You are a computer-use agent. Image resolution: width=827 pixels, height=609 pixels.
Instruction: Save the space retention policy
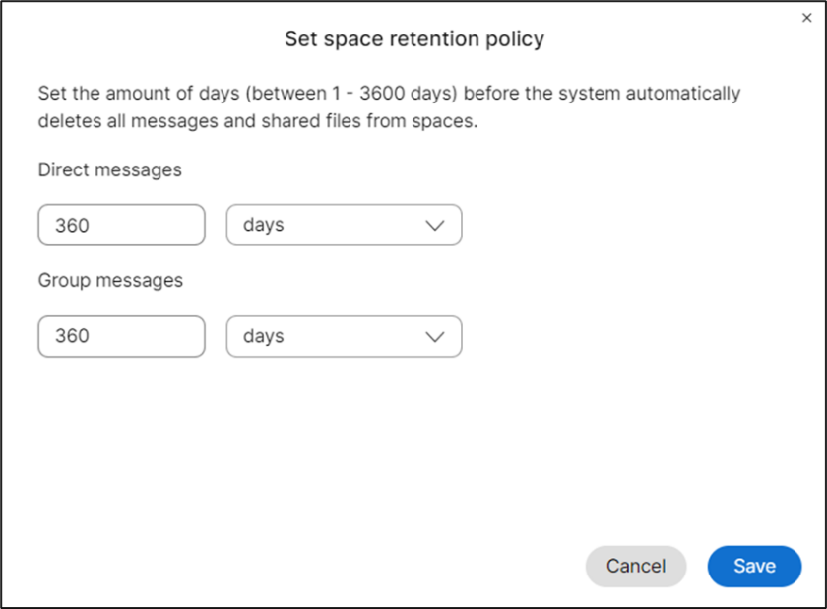[754, 566]
